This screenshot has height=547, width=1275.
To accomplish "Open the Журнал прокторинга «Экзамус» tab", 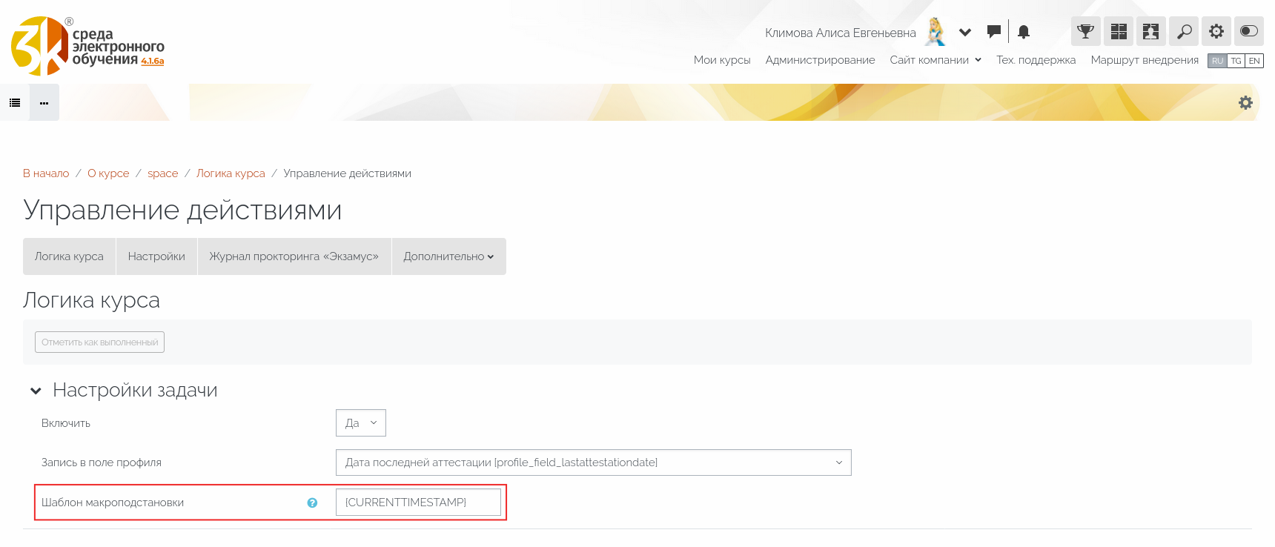I will pyautogui.click(x=294, y=256).
